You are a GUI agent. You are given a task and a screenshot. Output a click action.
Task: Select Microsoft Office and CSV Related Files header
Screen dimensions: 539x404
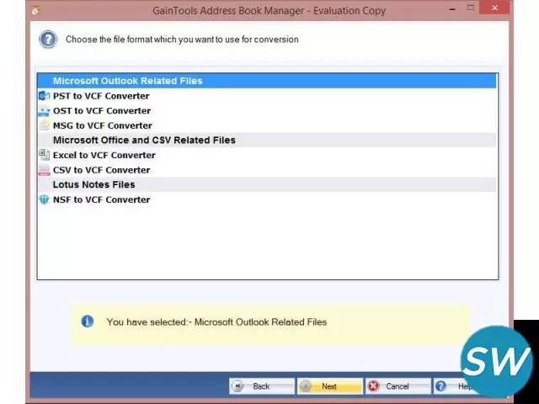(144, 141)
